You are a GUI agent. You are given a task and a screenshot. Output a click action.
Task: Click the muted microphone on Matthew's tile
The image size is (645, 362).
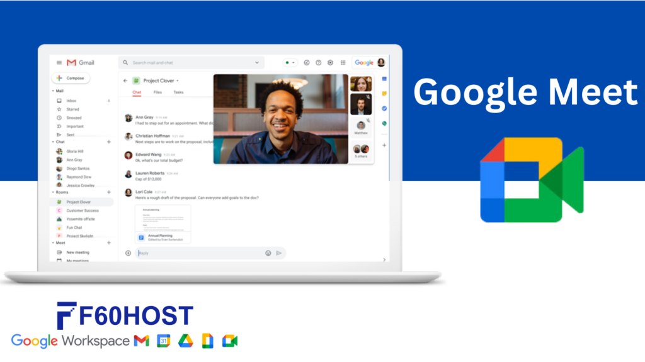tap(369, 121)
